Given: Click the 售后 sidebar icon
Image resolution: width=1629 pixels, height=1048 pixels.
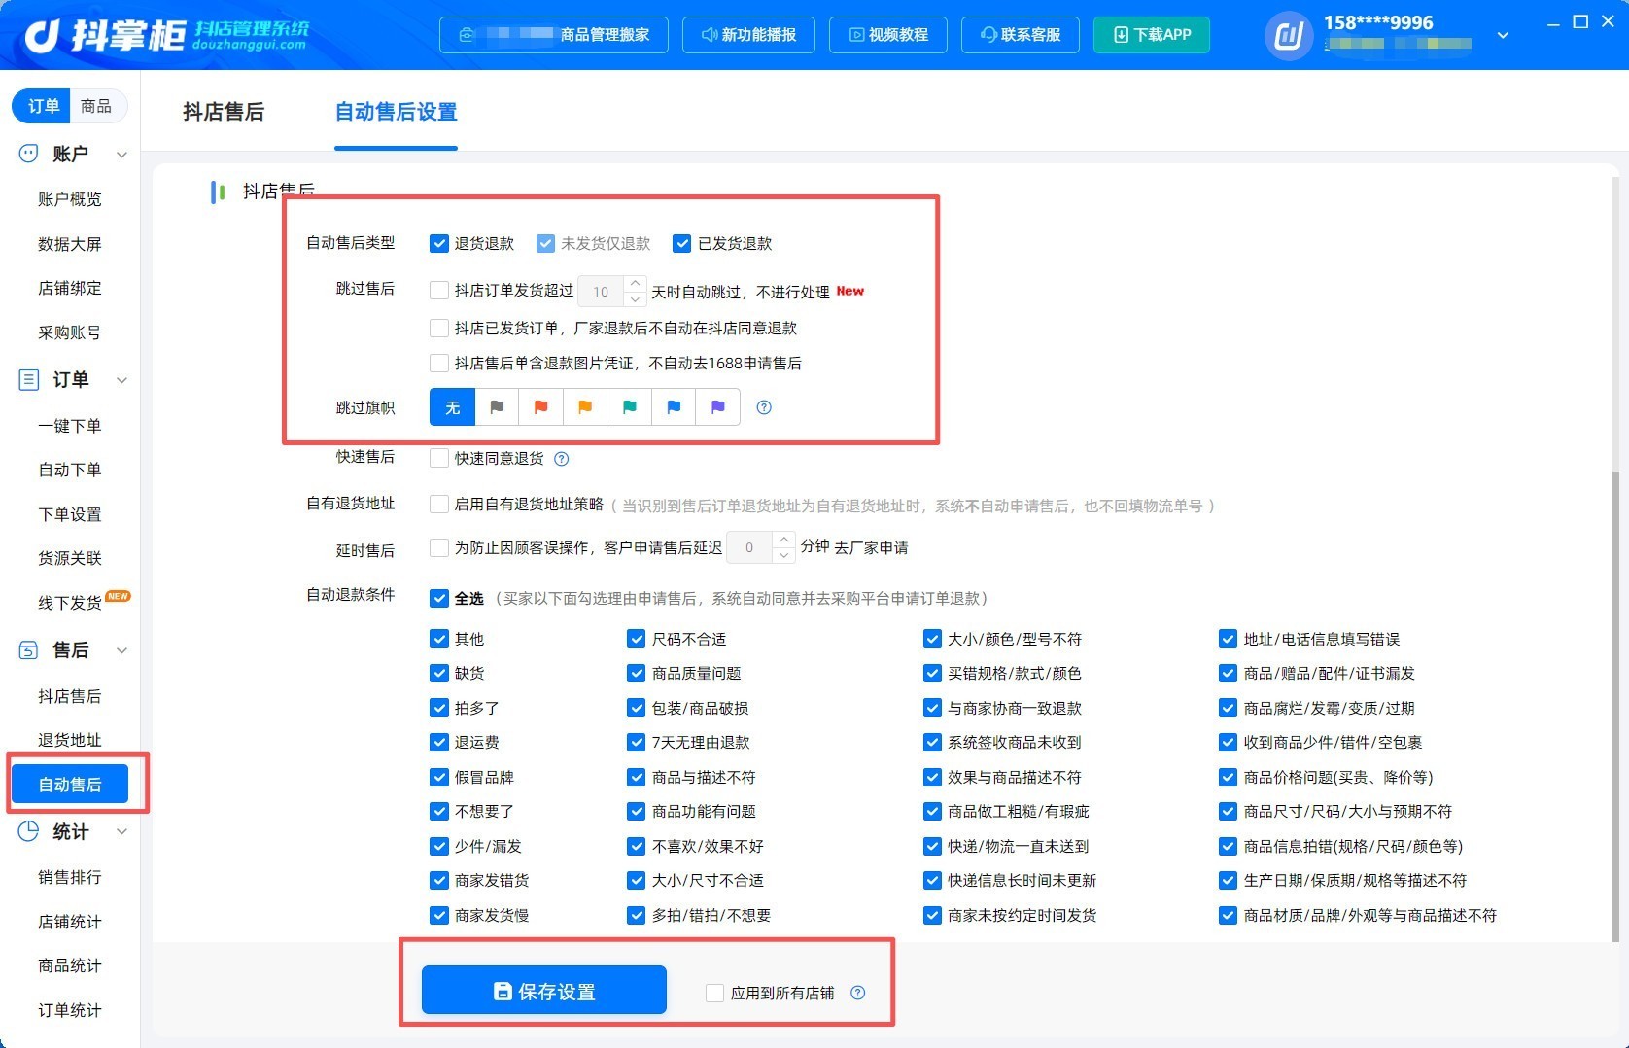Looking at the screenshot, I should pyautogui.click(x=29, y=649).
